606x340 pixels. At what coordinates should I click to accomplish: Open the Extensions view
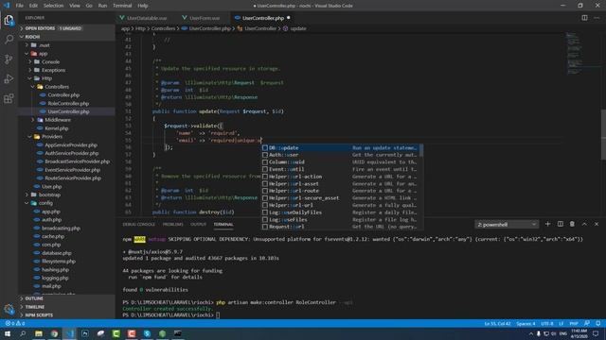click(x=9, y=98)
